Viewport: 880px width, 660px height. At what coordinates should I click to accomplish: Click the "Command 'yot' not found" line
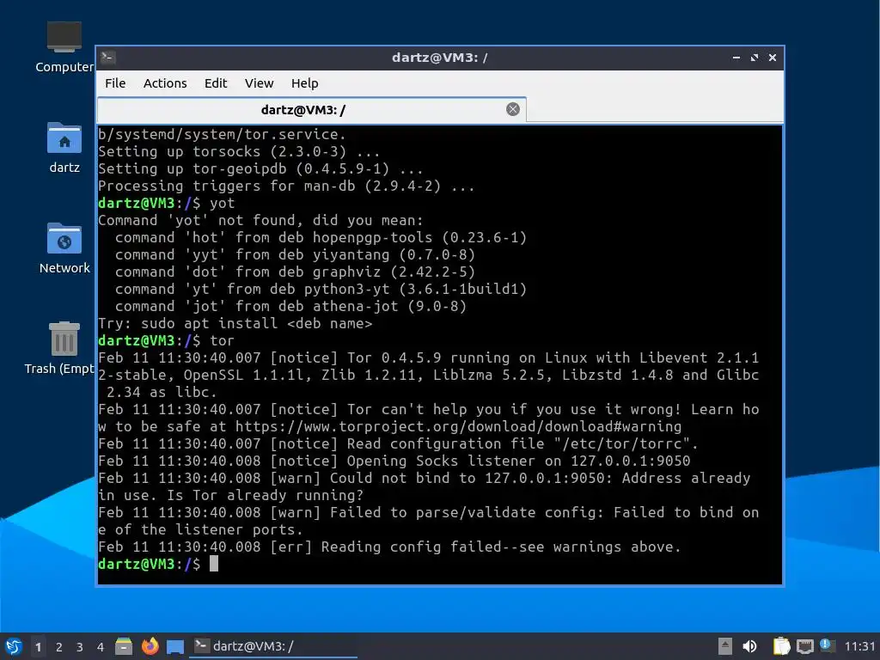click(261, 221)
